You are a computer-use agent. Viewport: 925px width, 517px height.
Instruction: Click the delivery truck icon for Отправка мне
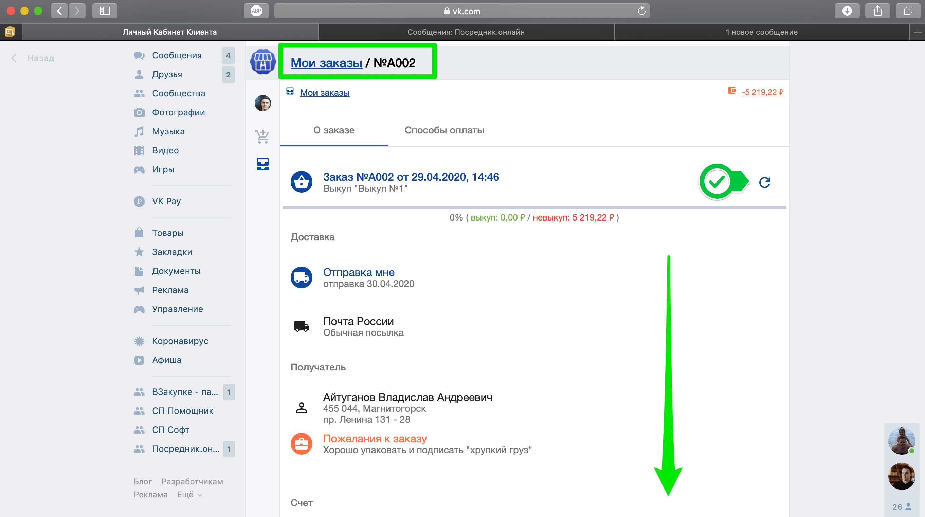click(301, 277)
